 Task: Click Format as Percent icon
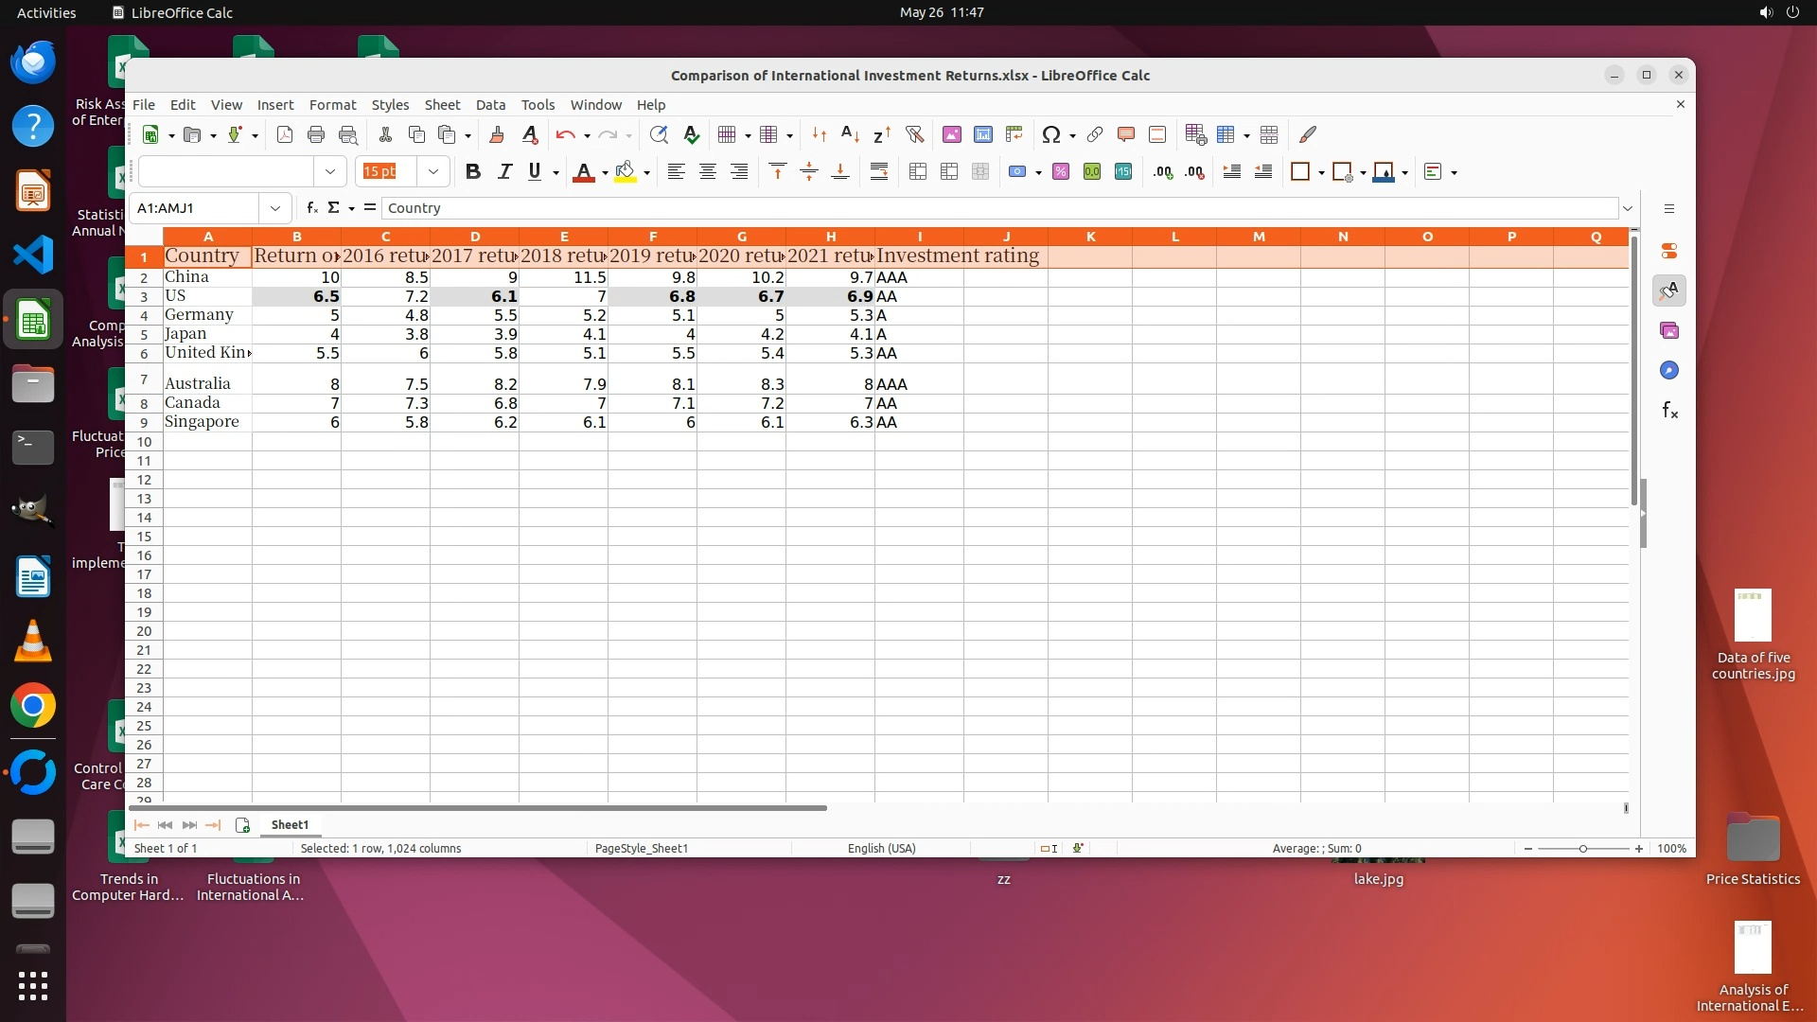1061,172
